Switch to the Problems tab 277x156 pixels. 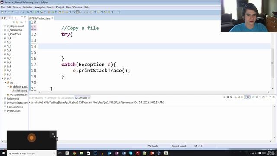click(36, 98)
